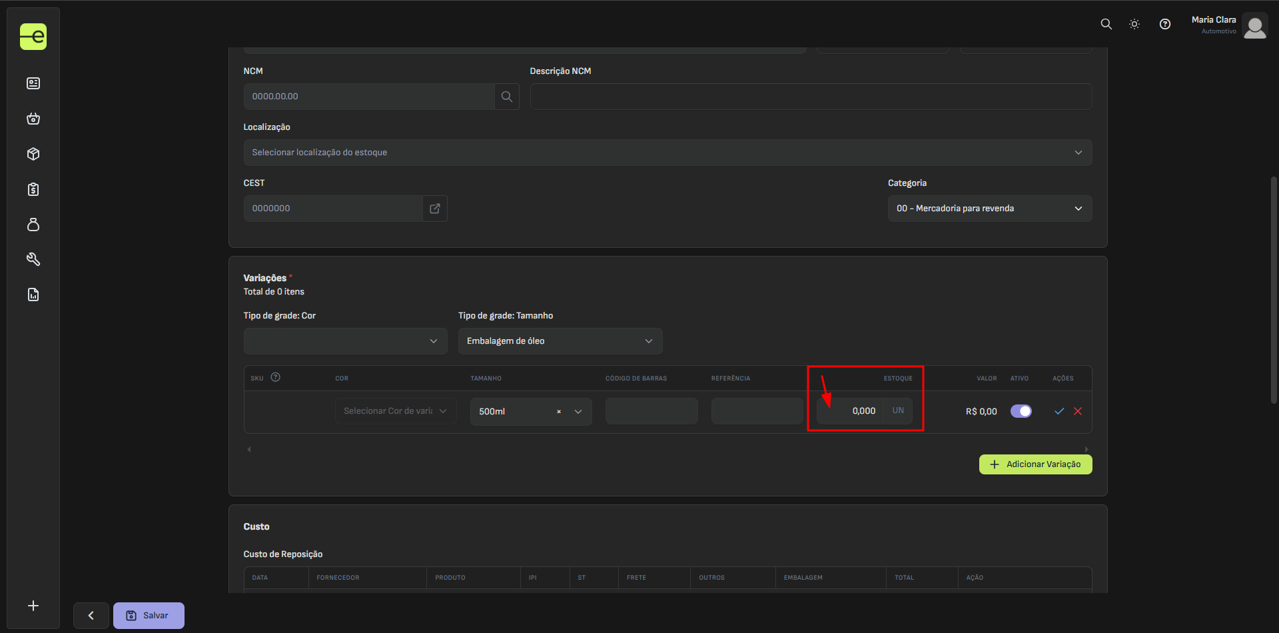Expand the Localização stock location dropdown

pyautogui.click(x=667, y=153)
